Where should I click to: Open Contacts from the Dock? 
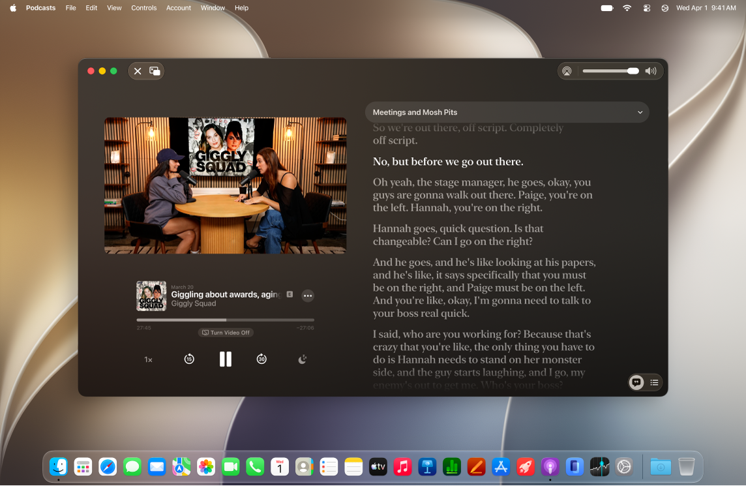[304, 467]
